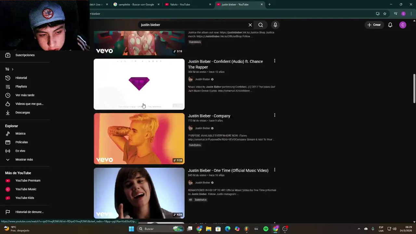
Task: Open YouTube Kids link
Action: 25,198
